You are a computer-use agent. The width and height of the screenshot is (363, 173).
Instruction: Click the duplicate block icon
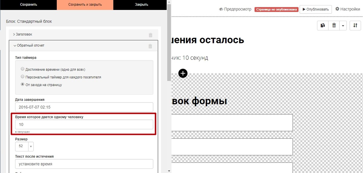[x=323, y=26]
